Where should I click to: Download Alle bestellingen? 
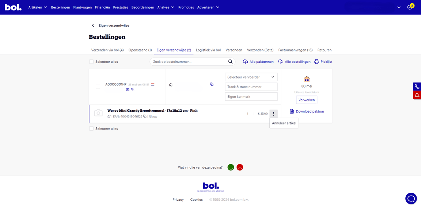tap(294, 62)
